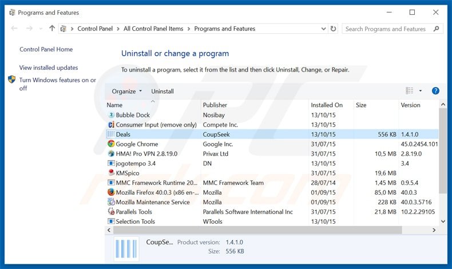Click the Programs and Features breadcrumb
Screen dimensions: 452x269
pyautogui.click(x=224, y=29)
